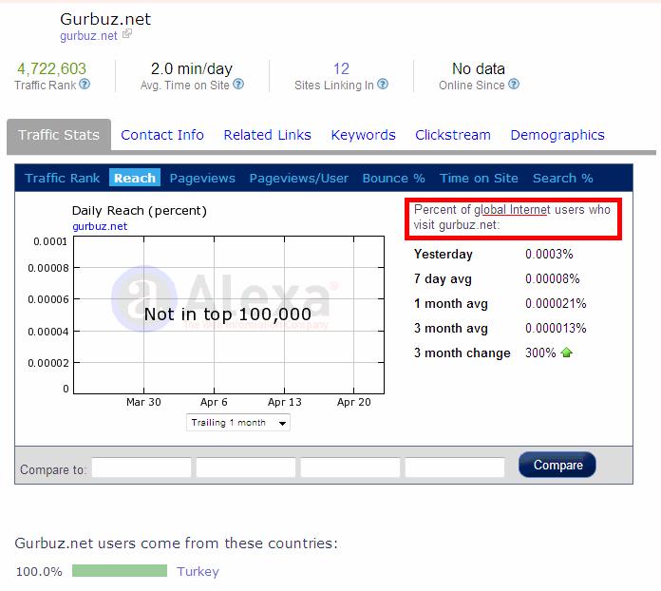The width and height of the screenshot is (661, 591).
Task: Click the second Compare to input field
Action: 246,467
